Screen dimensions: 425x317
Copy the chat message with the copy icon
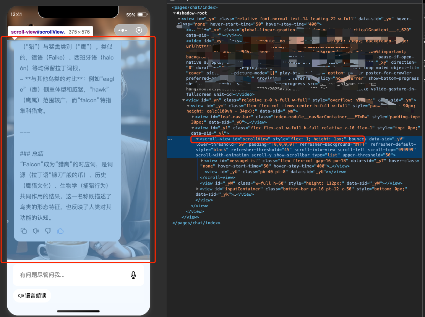point(24,231)
